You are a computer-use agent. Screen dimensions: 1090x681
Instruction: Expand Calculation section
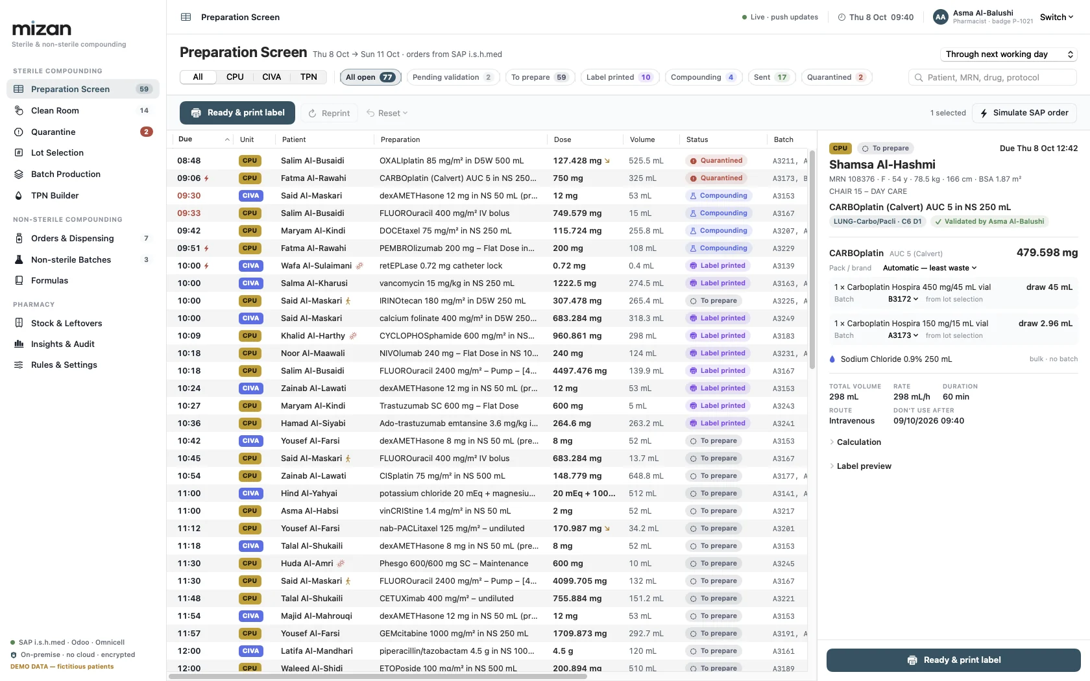855,442
